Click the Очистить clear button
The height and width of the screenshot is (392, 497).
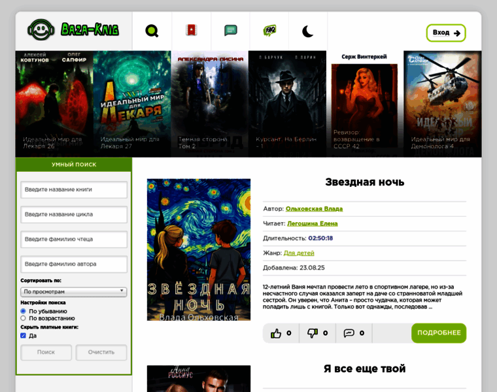point(101,352)
